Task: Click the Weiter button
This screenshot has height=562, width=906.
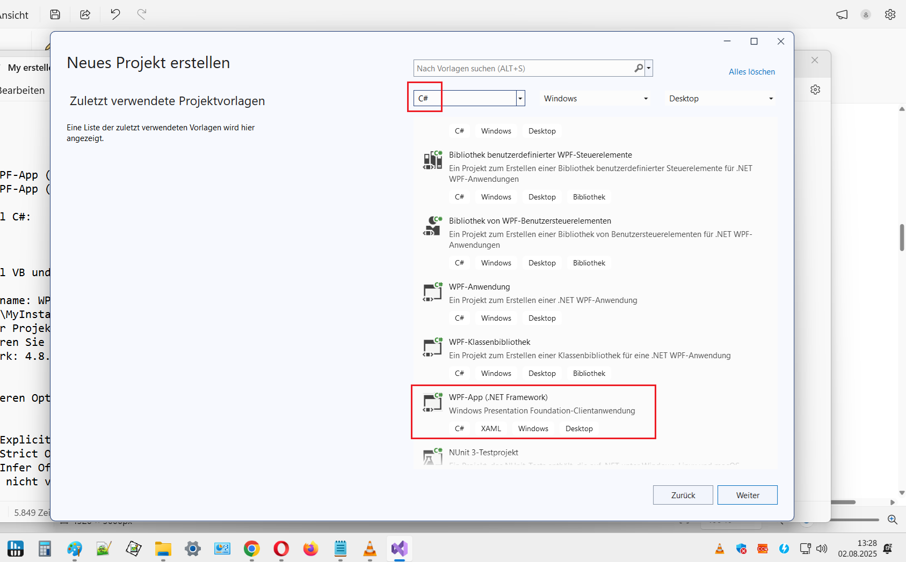Action: 747,495
